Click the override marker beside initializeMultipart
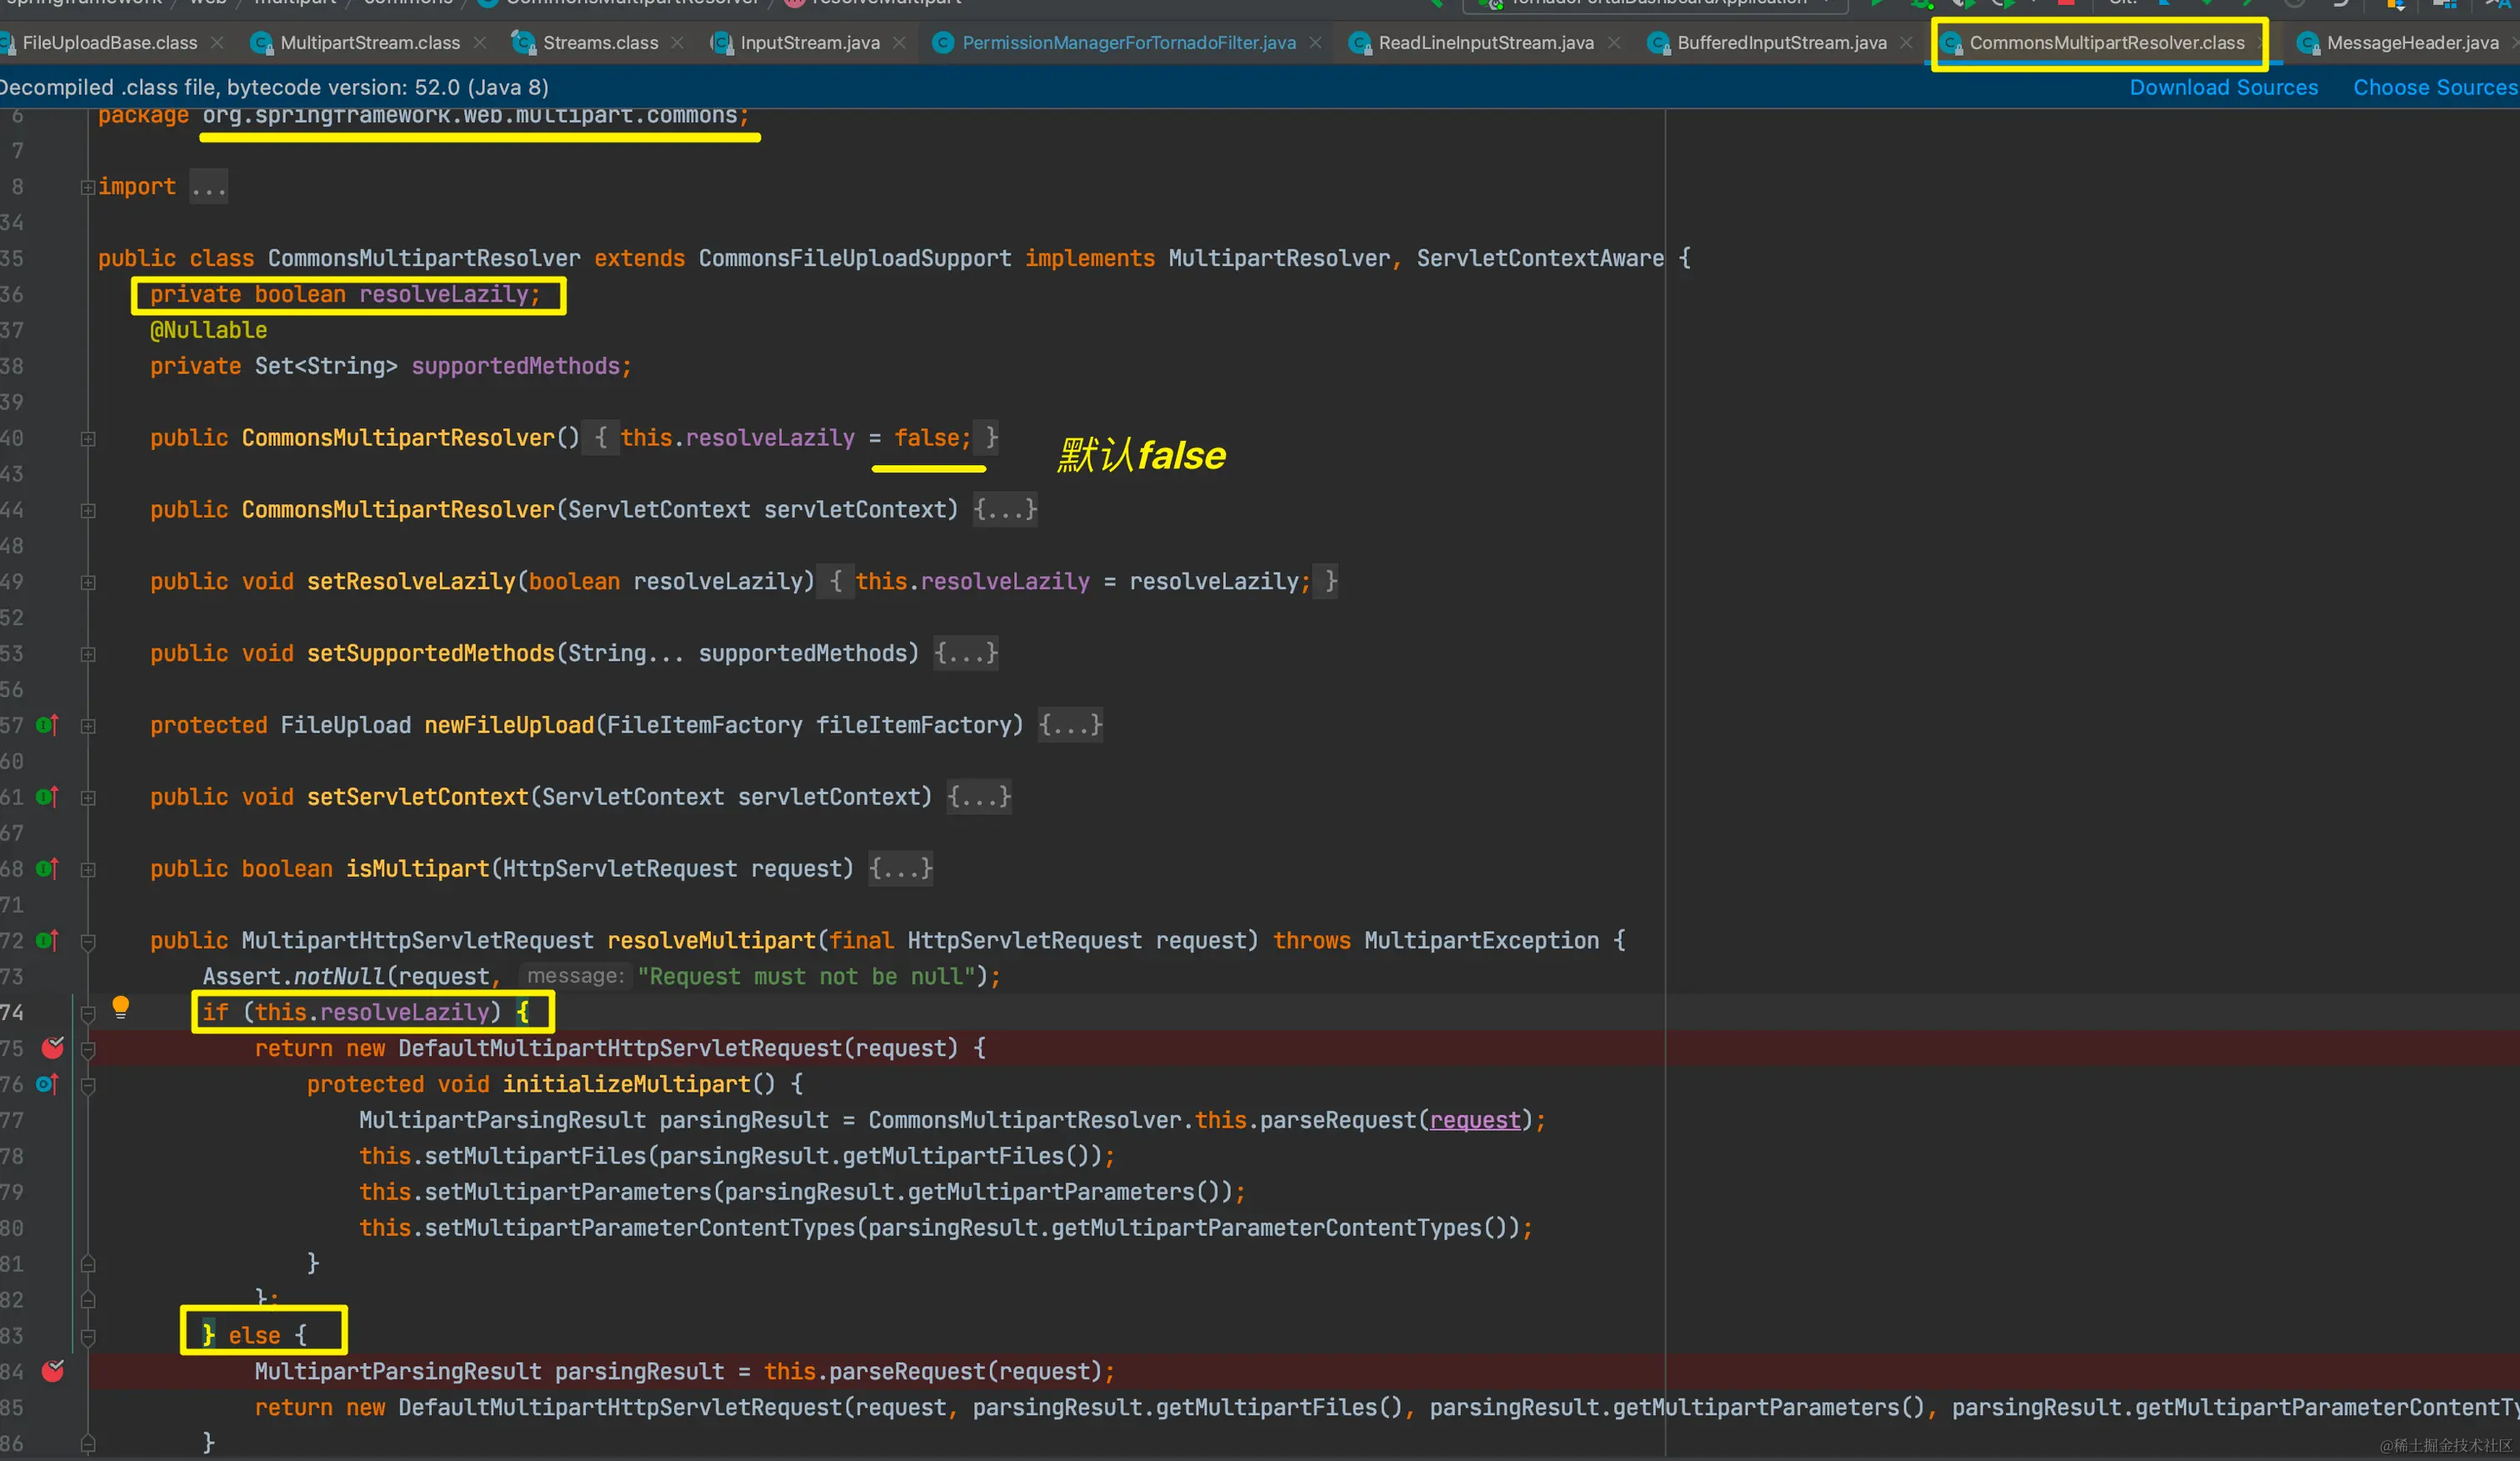The image size is (2520, 1461). tap(46, 1084)
